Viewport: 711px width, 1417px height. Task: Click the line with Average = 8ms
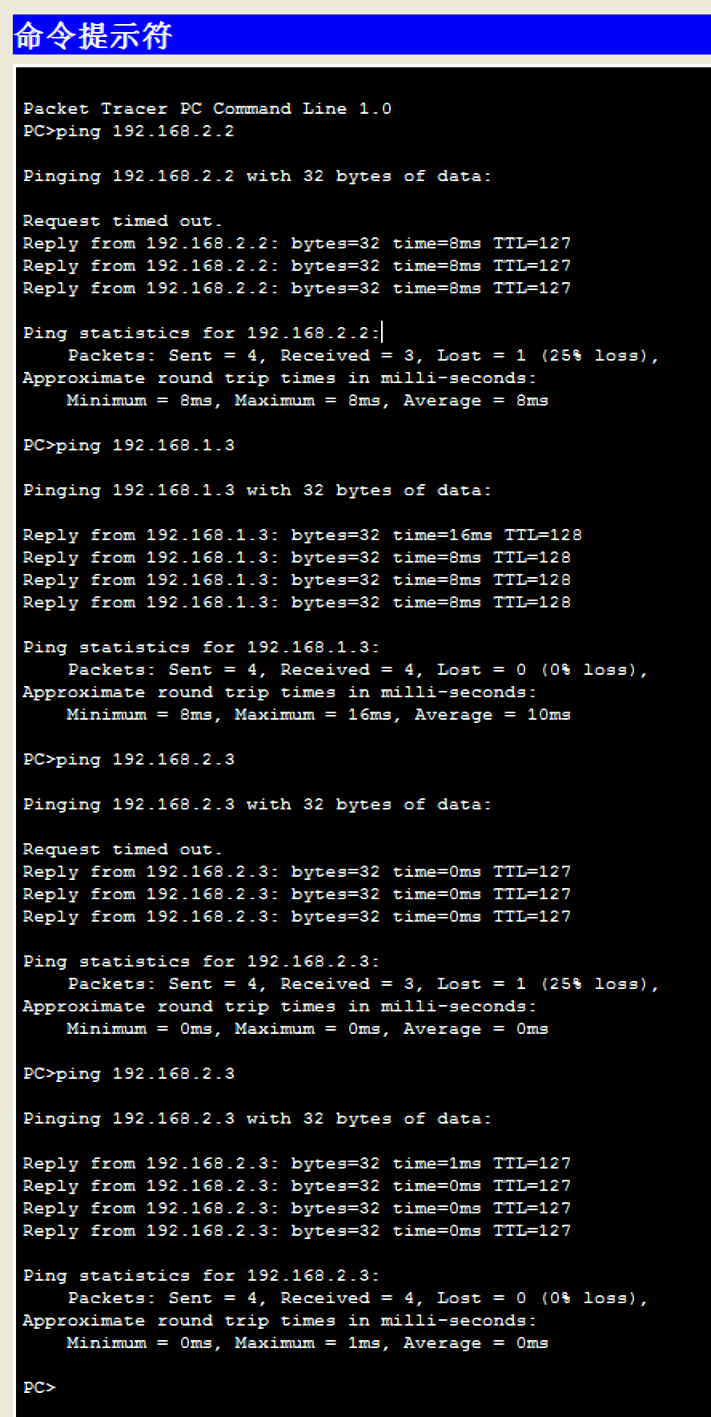pyautogui.click(x=307, y=400)
